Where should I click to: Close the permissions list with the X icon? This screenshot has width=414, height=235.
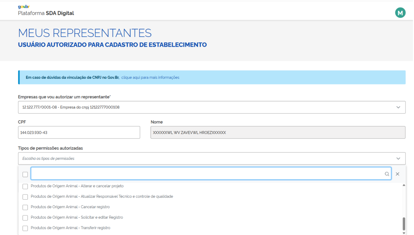(x=397, y=174)
